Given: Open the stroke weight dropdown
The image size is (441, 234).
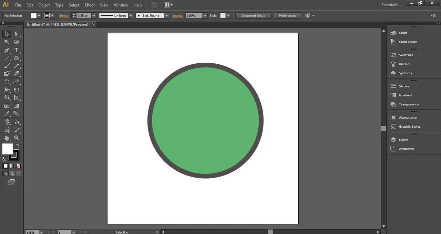Looking at the screenshot, I should 94,15.
